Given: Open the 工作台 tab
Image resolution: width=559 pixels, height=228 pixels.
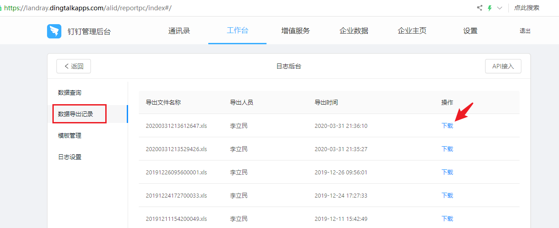Looking at the screenshot, I should 237,31.
